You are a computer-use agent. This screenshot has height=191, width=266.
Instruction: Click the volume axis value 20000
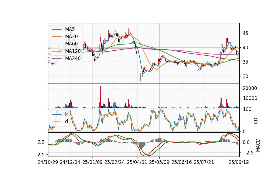pos(250,88)
